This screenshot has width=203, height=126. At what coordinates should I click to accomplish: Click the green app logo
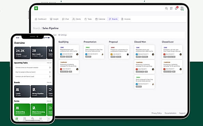(x=36, y=8)
